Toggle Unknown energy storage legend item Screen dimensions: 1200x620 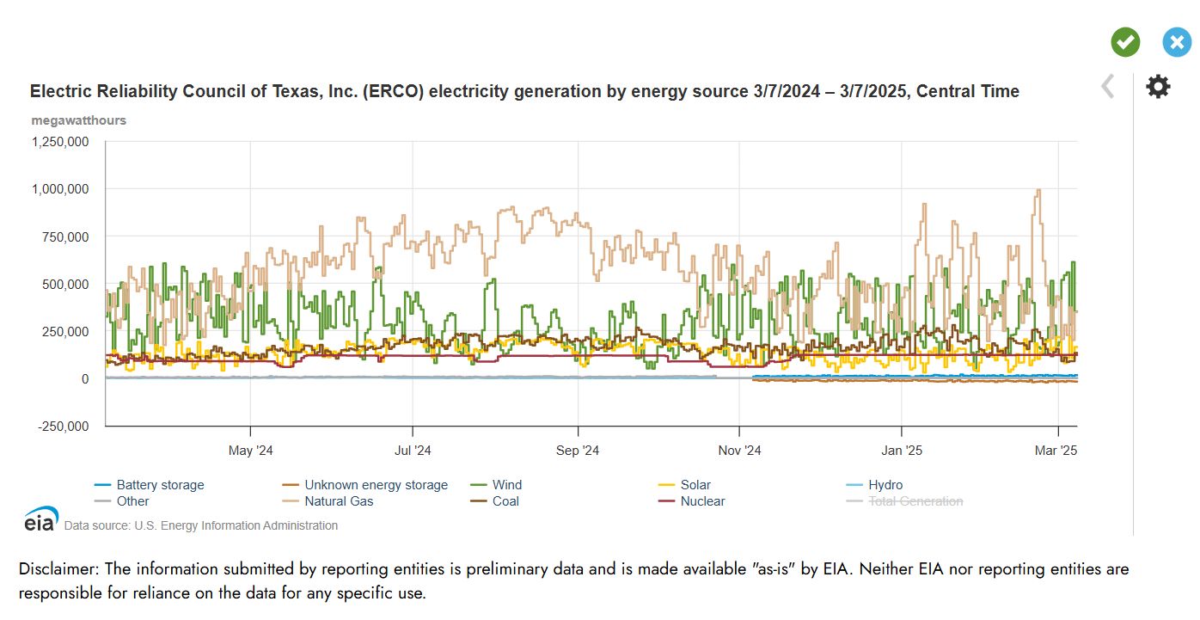pos(376,485)
